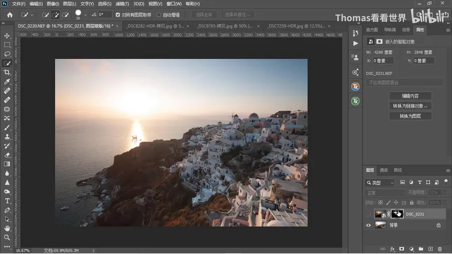Choose the Subtract from selection mode icon

65,15
